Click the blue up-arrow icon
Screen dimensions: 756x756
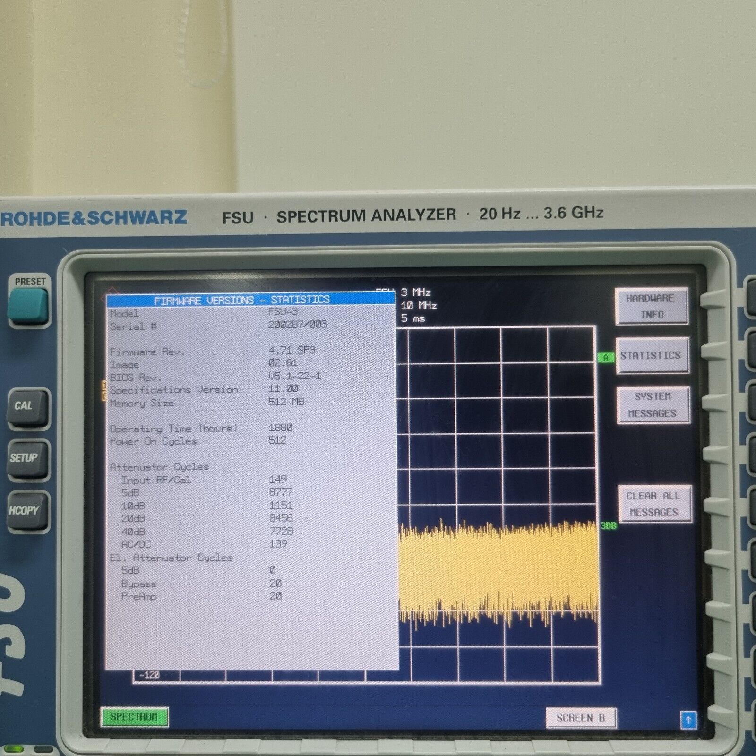click(688, 721)
